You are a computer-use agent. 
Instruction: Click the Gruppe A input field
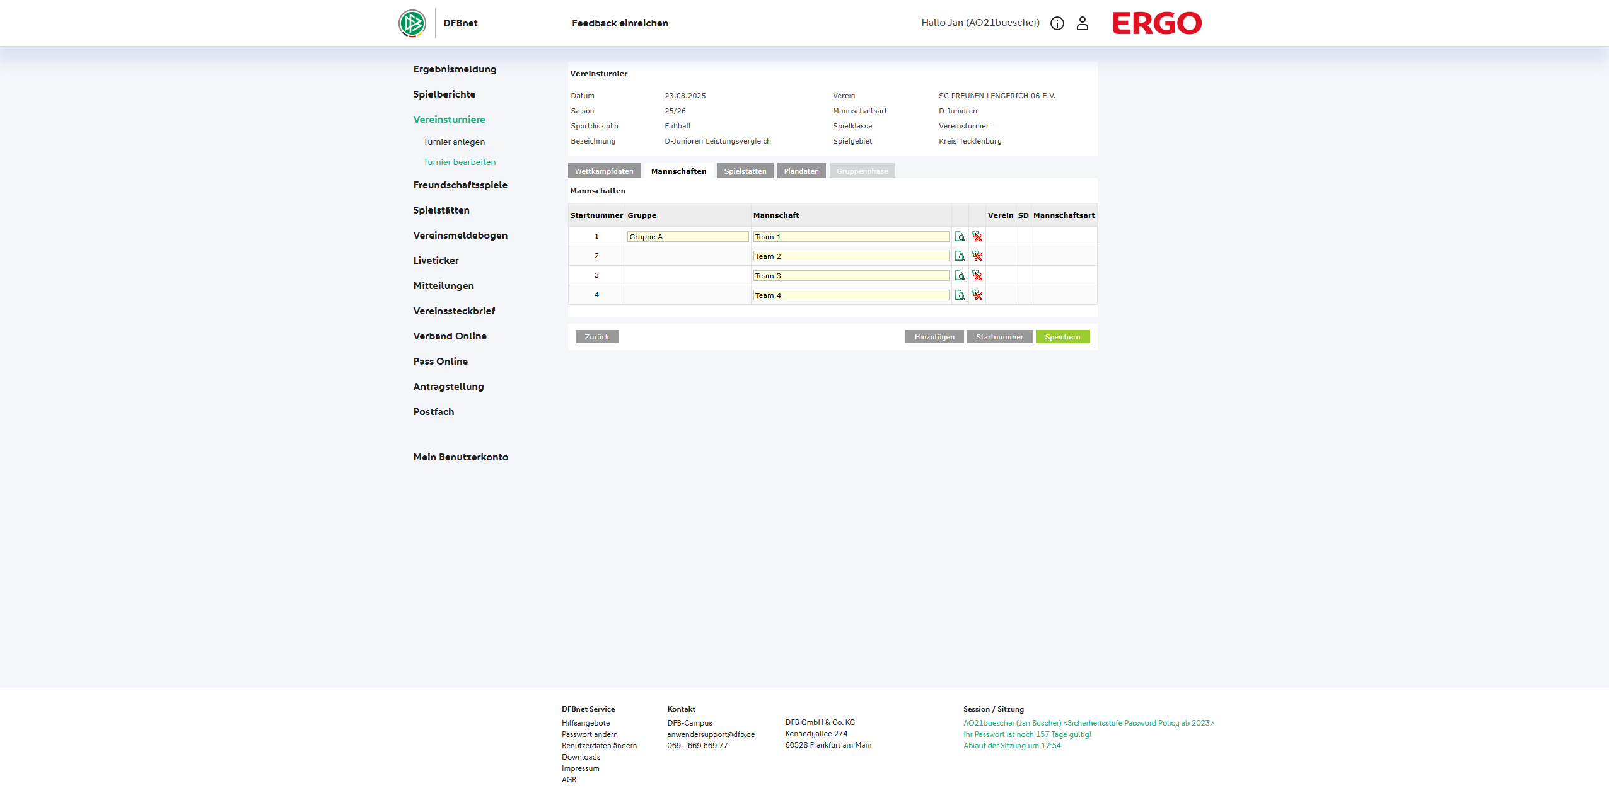click(x=688, y=237)
